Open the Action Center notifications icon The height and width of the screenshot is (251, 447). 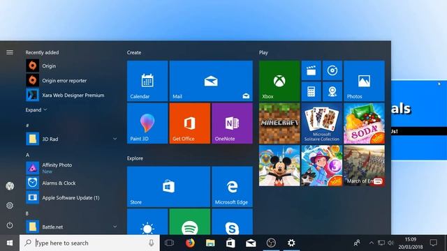pyautogui.click(x=434, y=243)
